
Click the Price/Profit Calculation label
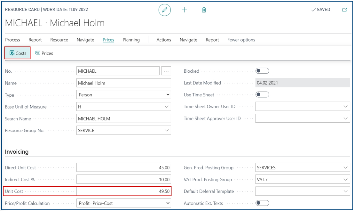(27, 203)
